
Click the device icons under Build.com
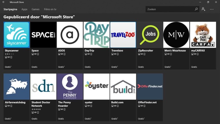click(x=115, y=106)
